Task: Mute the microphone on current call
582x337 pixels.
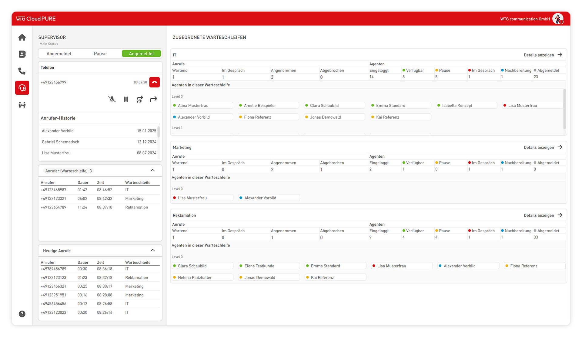Action: 112,99
